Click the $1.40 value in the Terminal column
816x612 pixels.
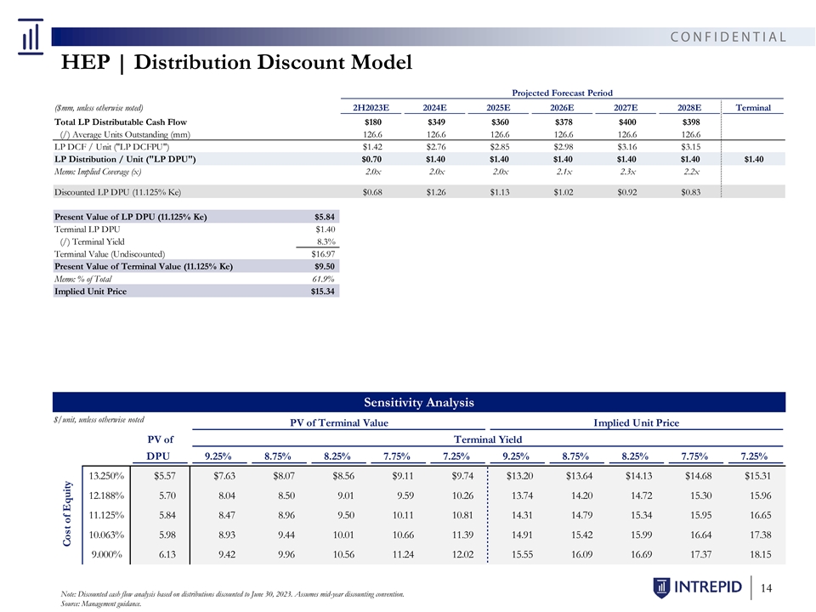tap(754, 159)
